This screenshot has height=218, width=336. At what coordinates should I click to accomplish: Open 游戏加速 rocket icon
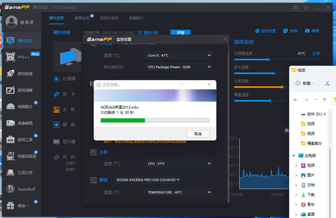pyautogui.click(x=10, y=74)
